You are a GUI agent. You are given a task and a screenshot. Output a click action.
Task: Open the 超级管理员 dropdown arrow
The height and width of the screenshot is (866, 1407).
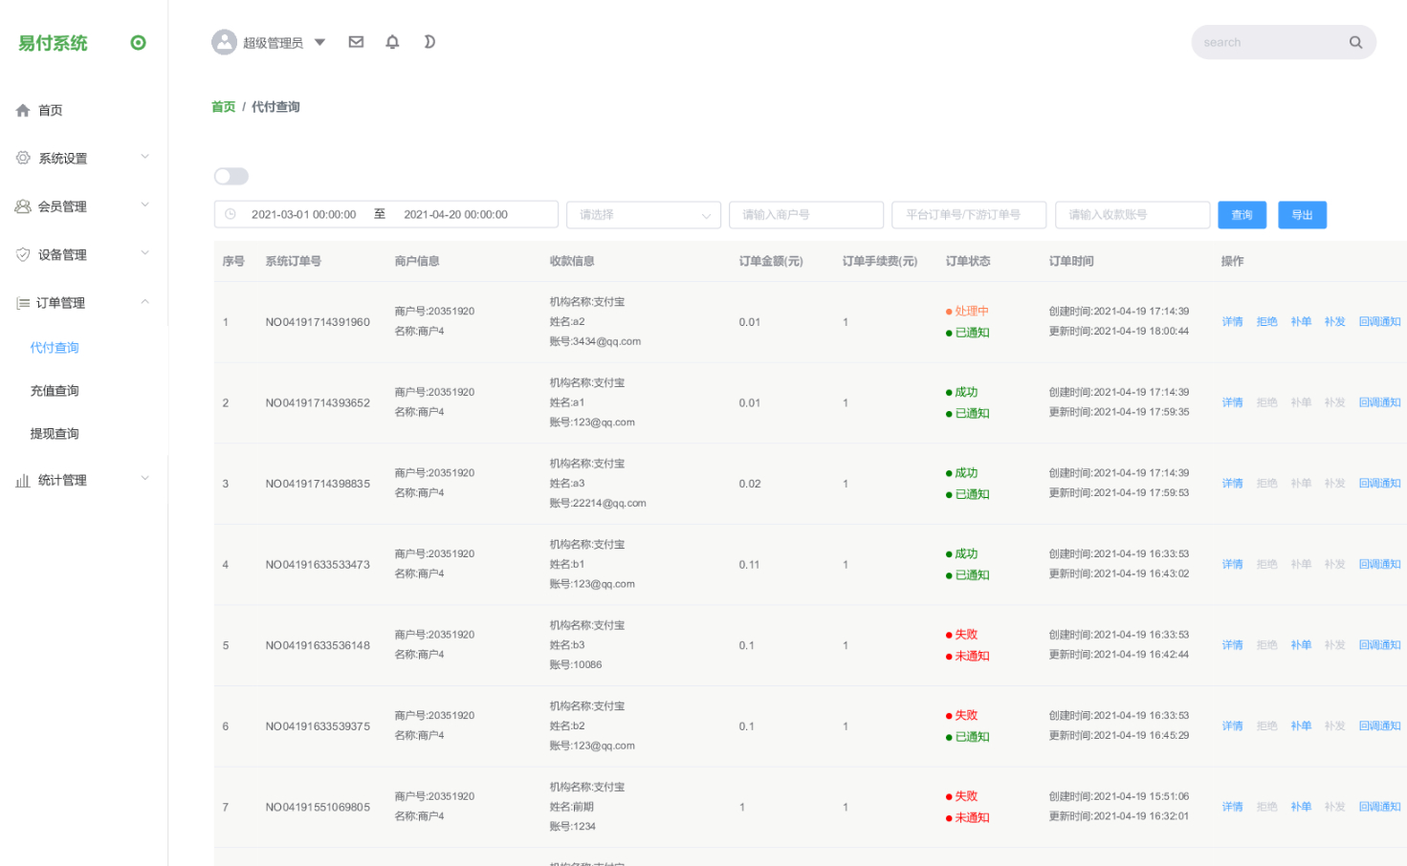pyautogui.click(x=320, y=42)
